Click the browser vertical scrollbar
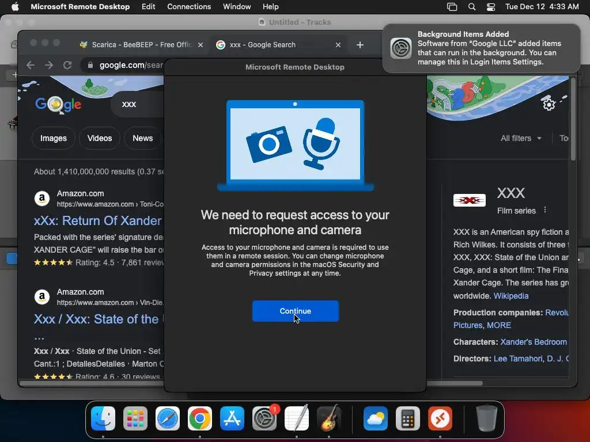This screenshot has width=590, height=442. (573, 119)
